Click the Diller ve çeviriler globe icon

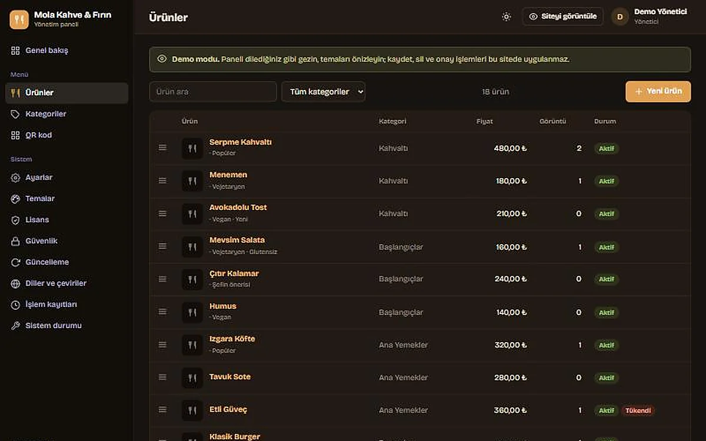pyautogui.click(x=16, y=283)
